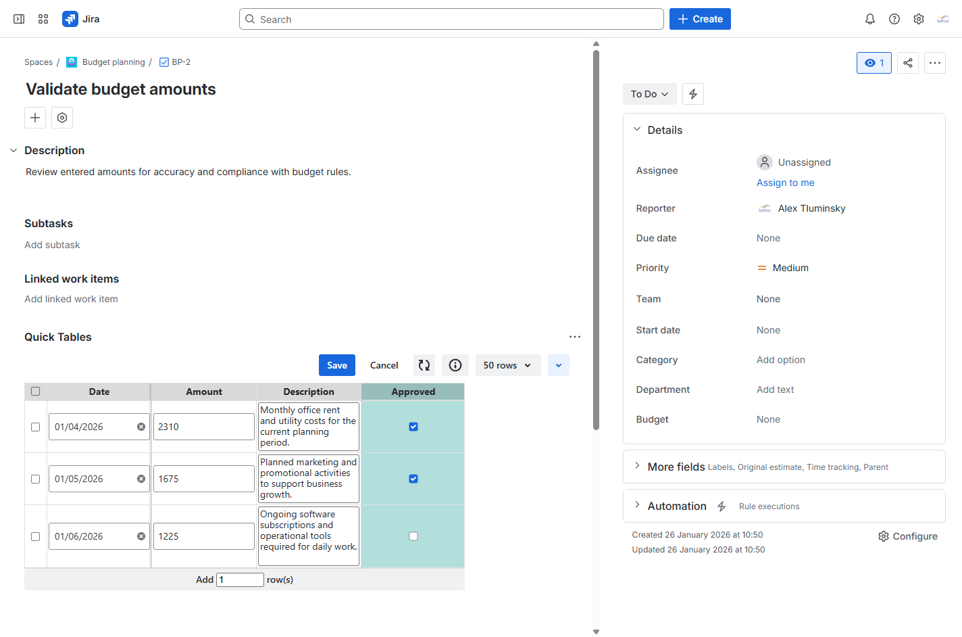Refresh the Quick Tables data
This screenshot has height=637, width=962.
point(424,365)
